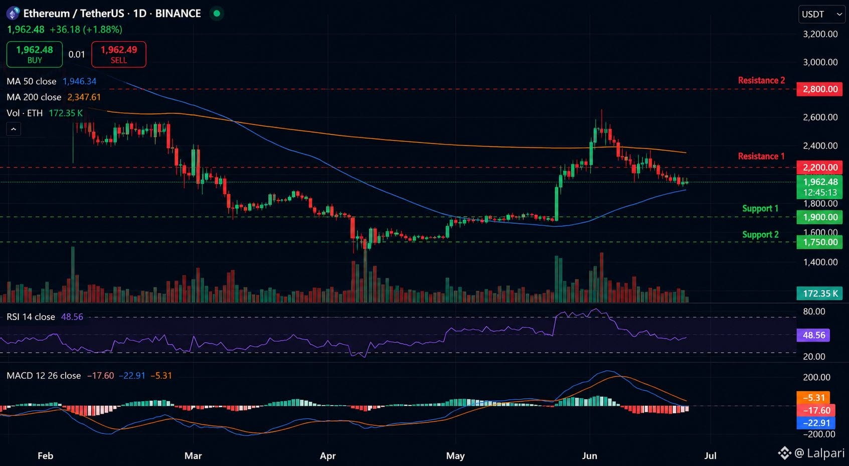Select the RSI 14 close legend
The height and width of the screenshot is (466, 849).
click(x=45, y=317)
